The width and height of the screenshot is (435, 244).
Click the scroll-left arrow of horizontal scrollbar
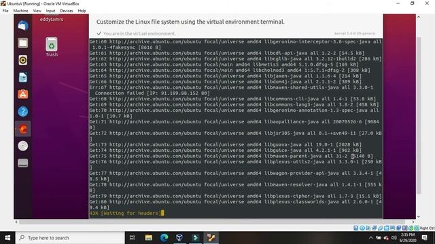coord(16,222)
